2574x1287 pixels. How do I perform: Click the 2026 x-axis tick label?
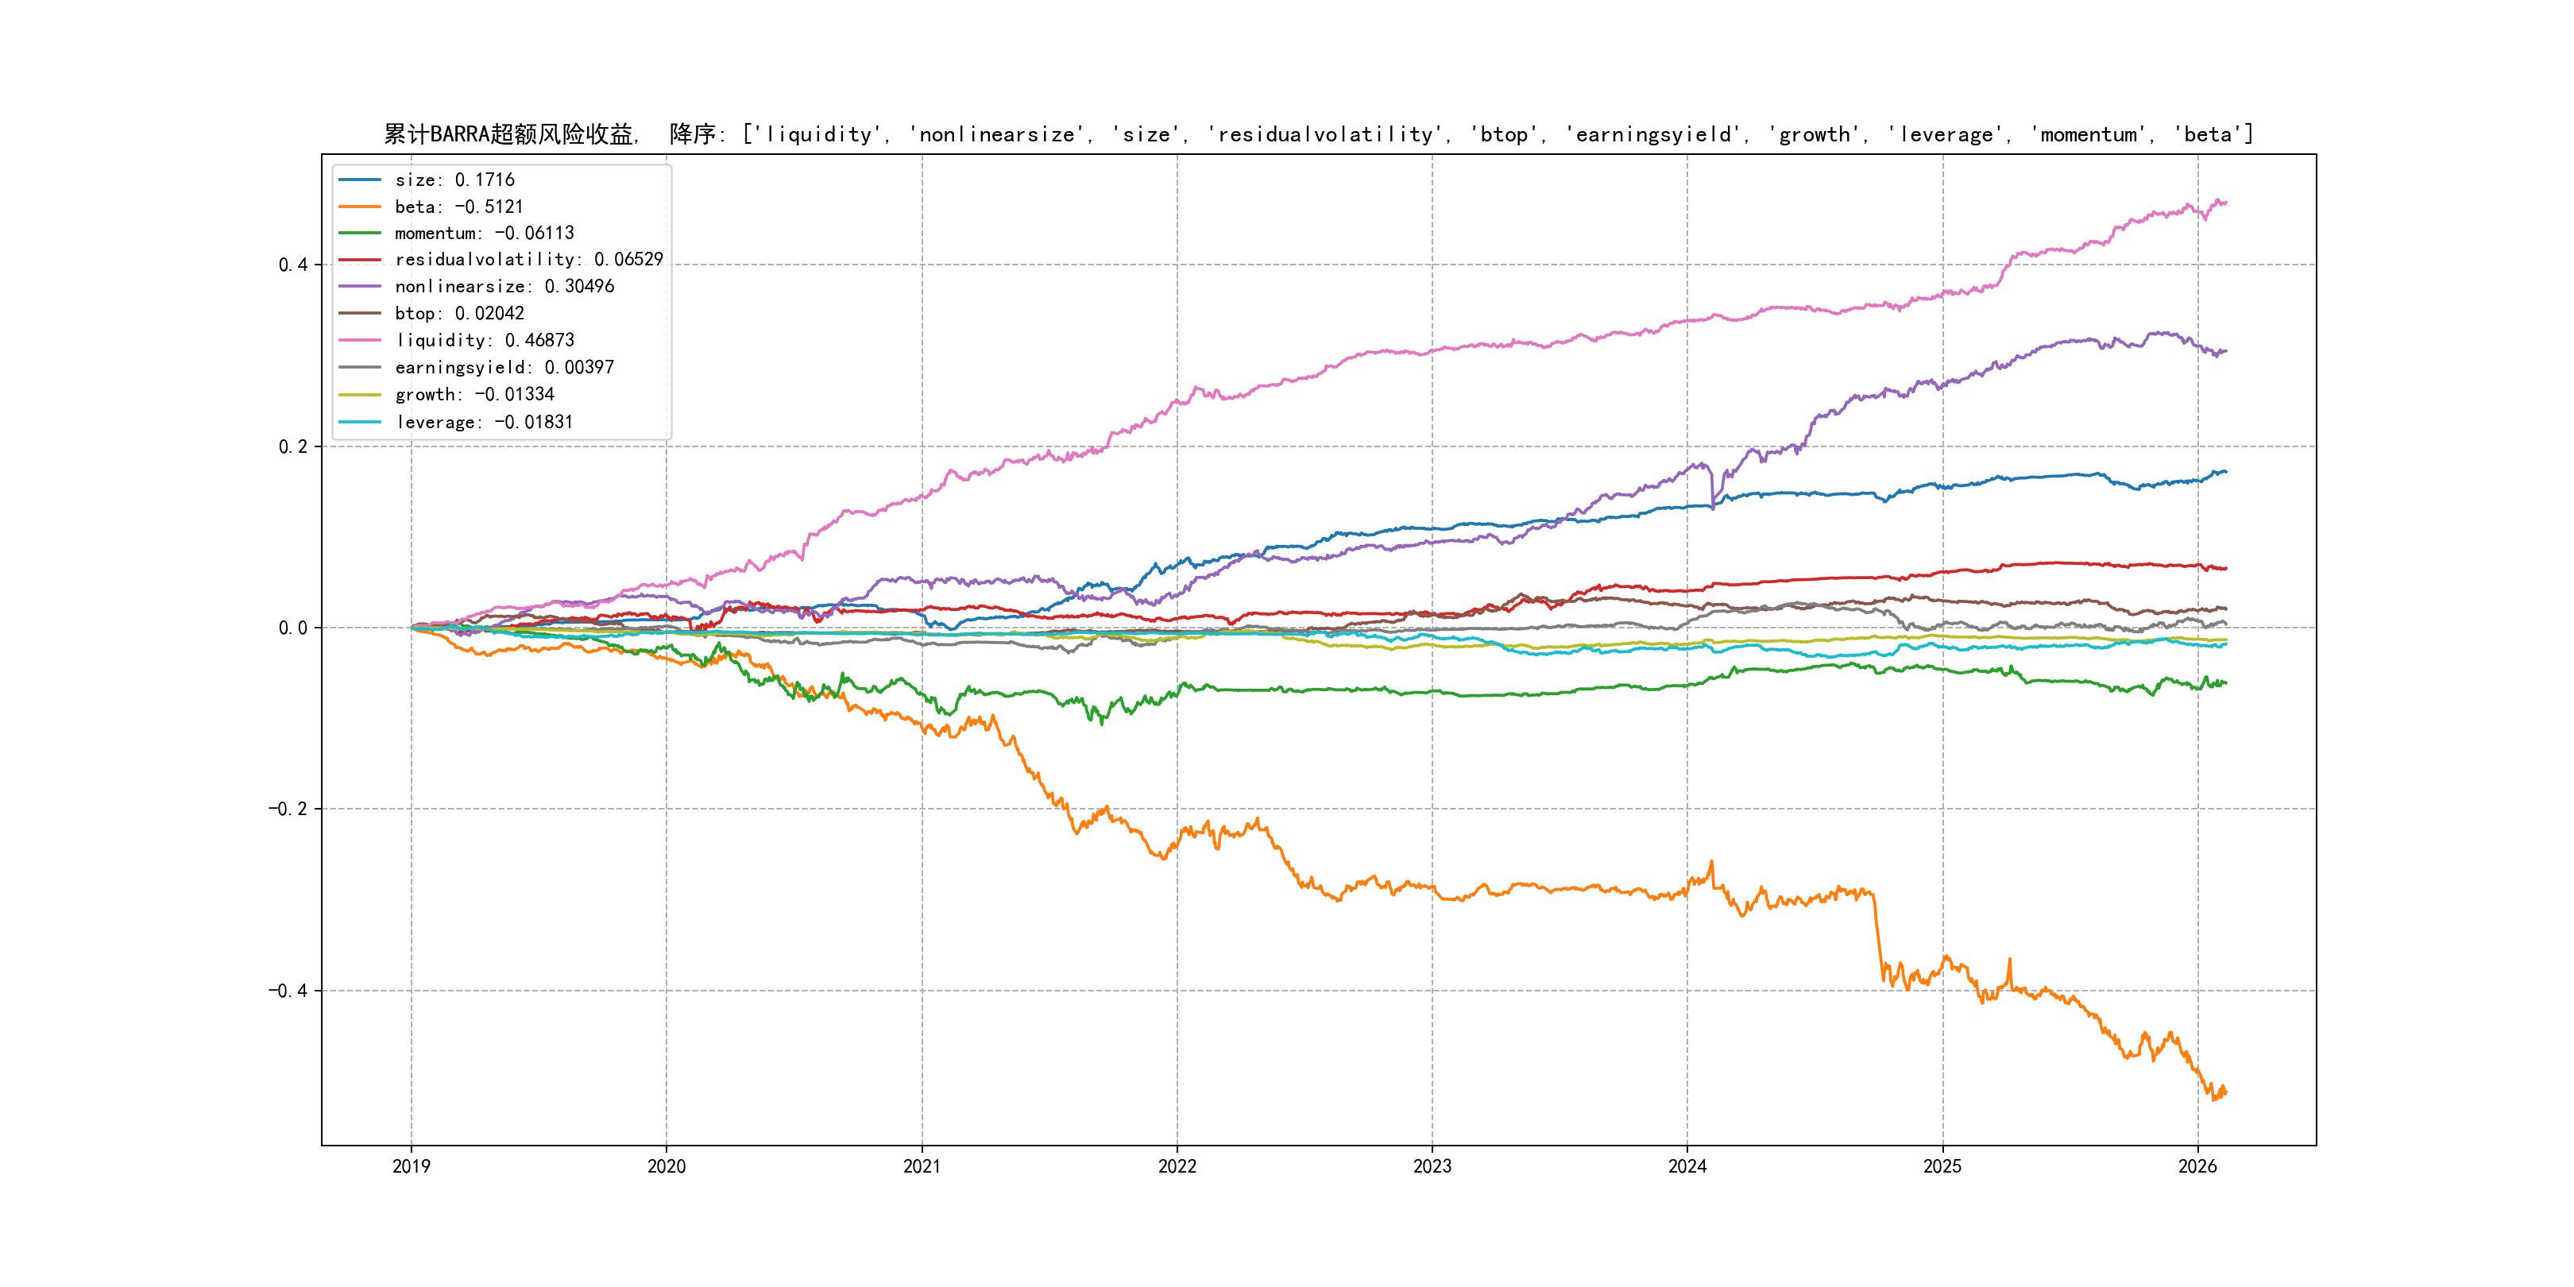[x=2197, y=1166]
